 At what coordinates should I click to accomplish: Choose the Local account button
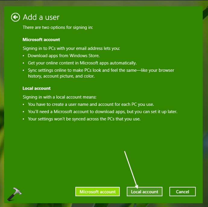click(x=144, y=192)
